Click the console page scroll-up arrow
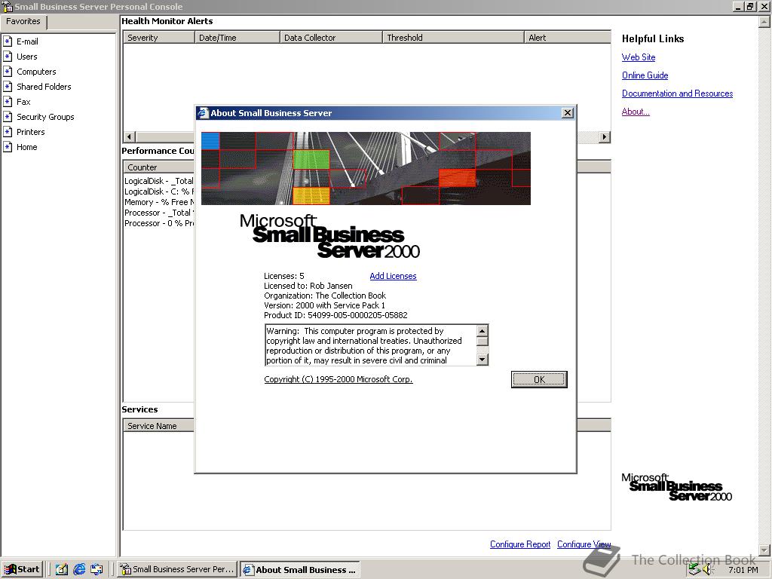772x579 pixels. 764,22
